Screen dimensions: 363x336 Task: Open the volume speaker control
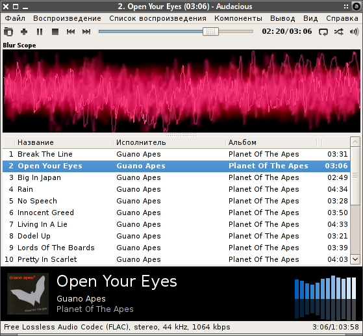[354, 32]
